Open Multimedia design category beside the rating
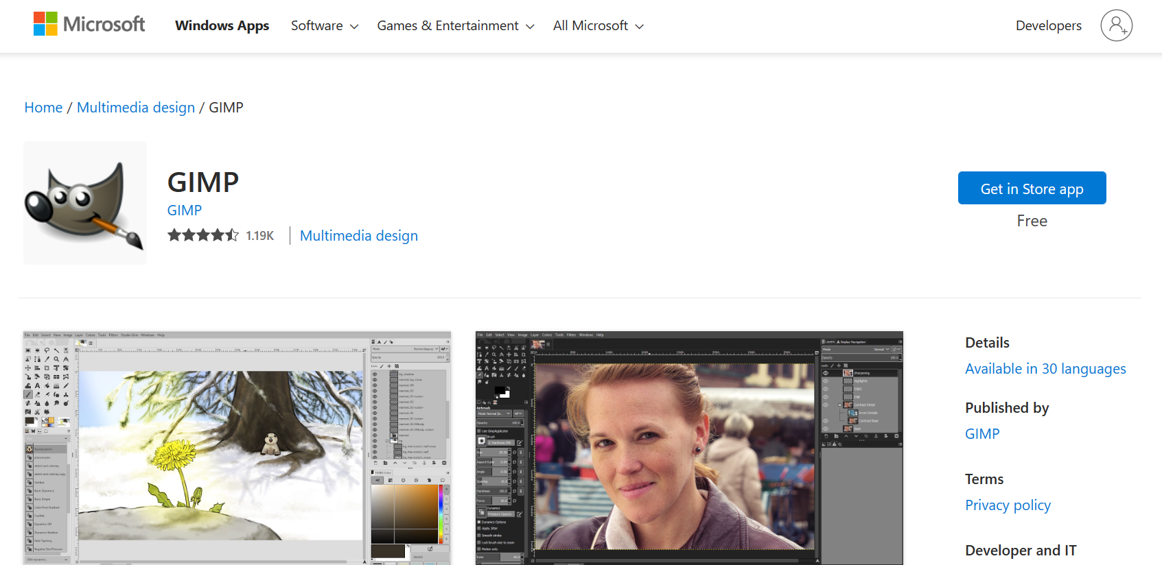Viewport: 1162px width, 565px height. click(358, 236)
